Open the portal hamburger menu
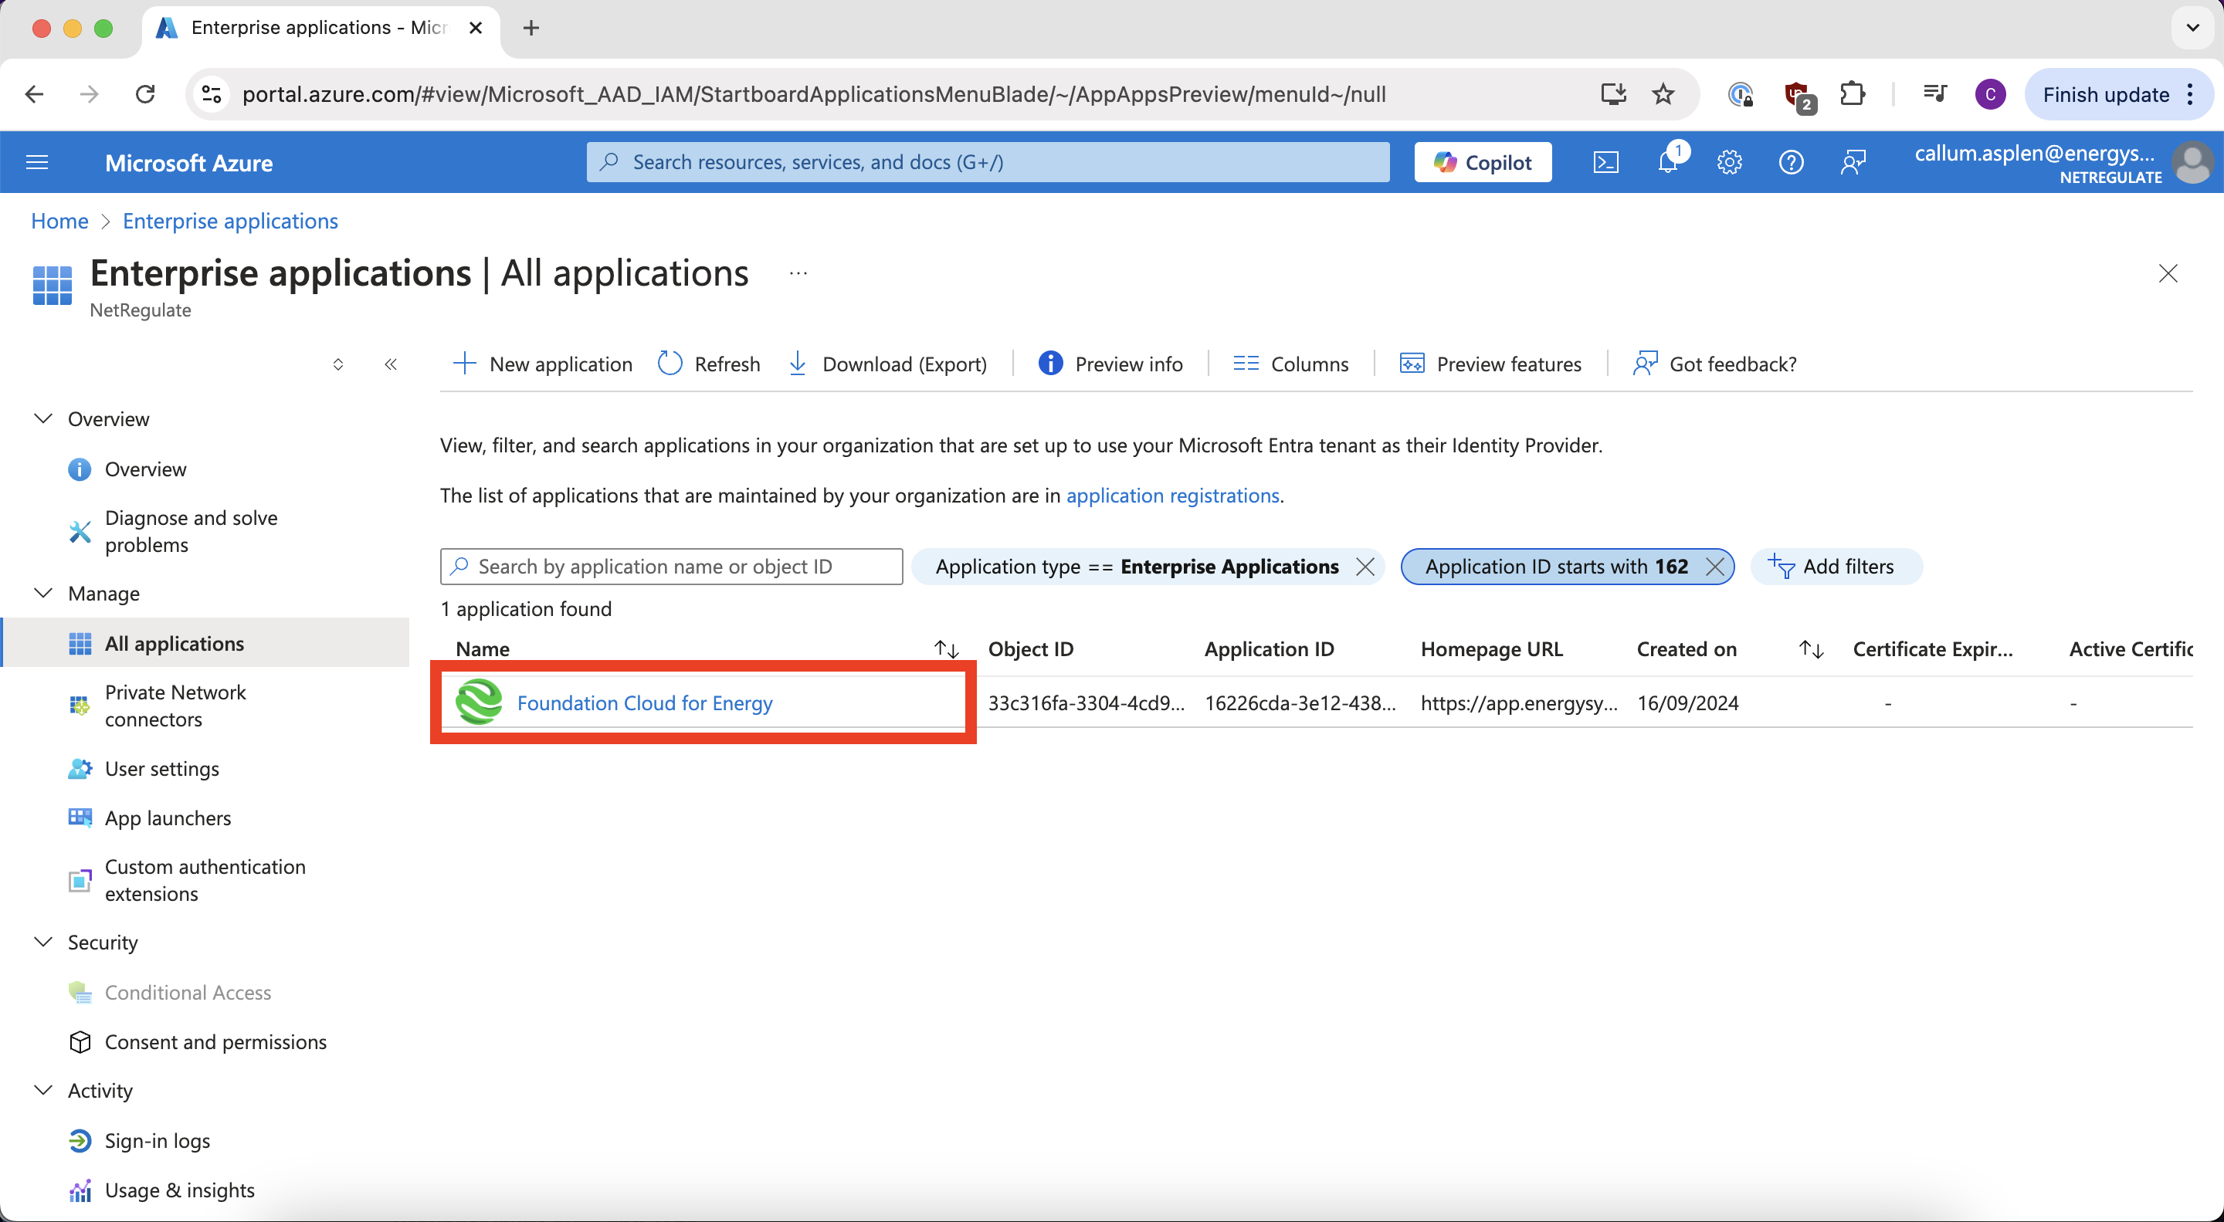2224x1222 pixels. click(x=37, y=162)
